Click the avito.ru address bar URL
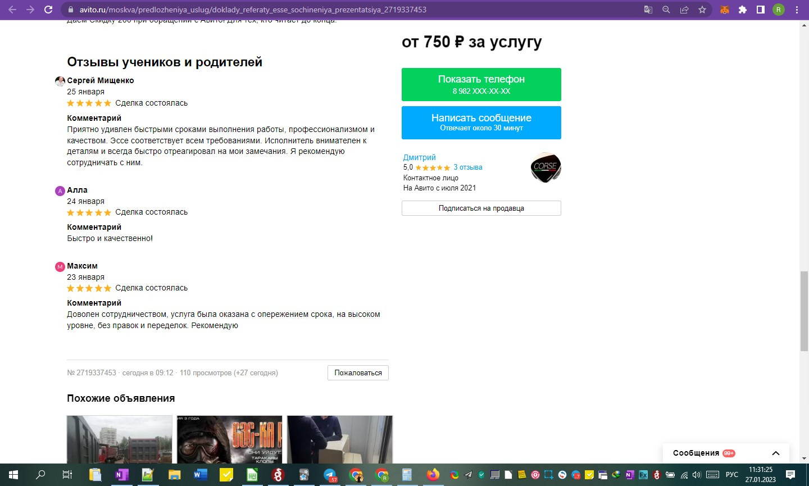 point(253,10)
